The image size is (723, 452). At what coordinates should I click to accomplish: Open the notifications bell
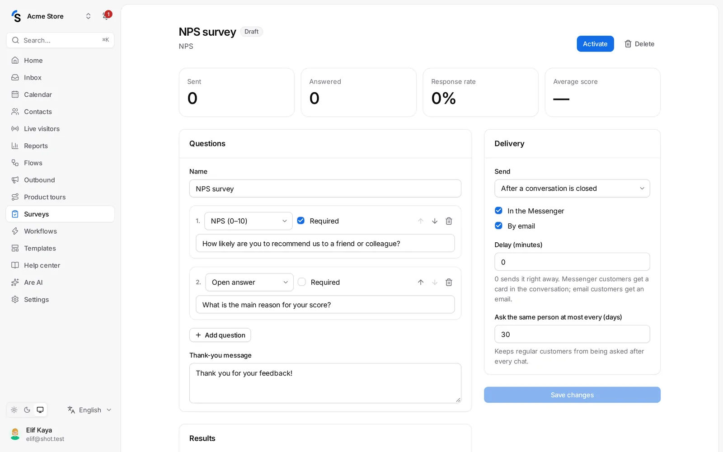pyautogui.click(x=106, y=16)
